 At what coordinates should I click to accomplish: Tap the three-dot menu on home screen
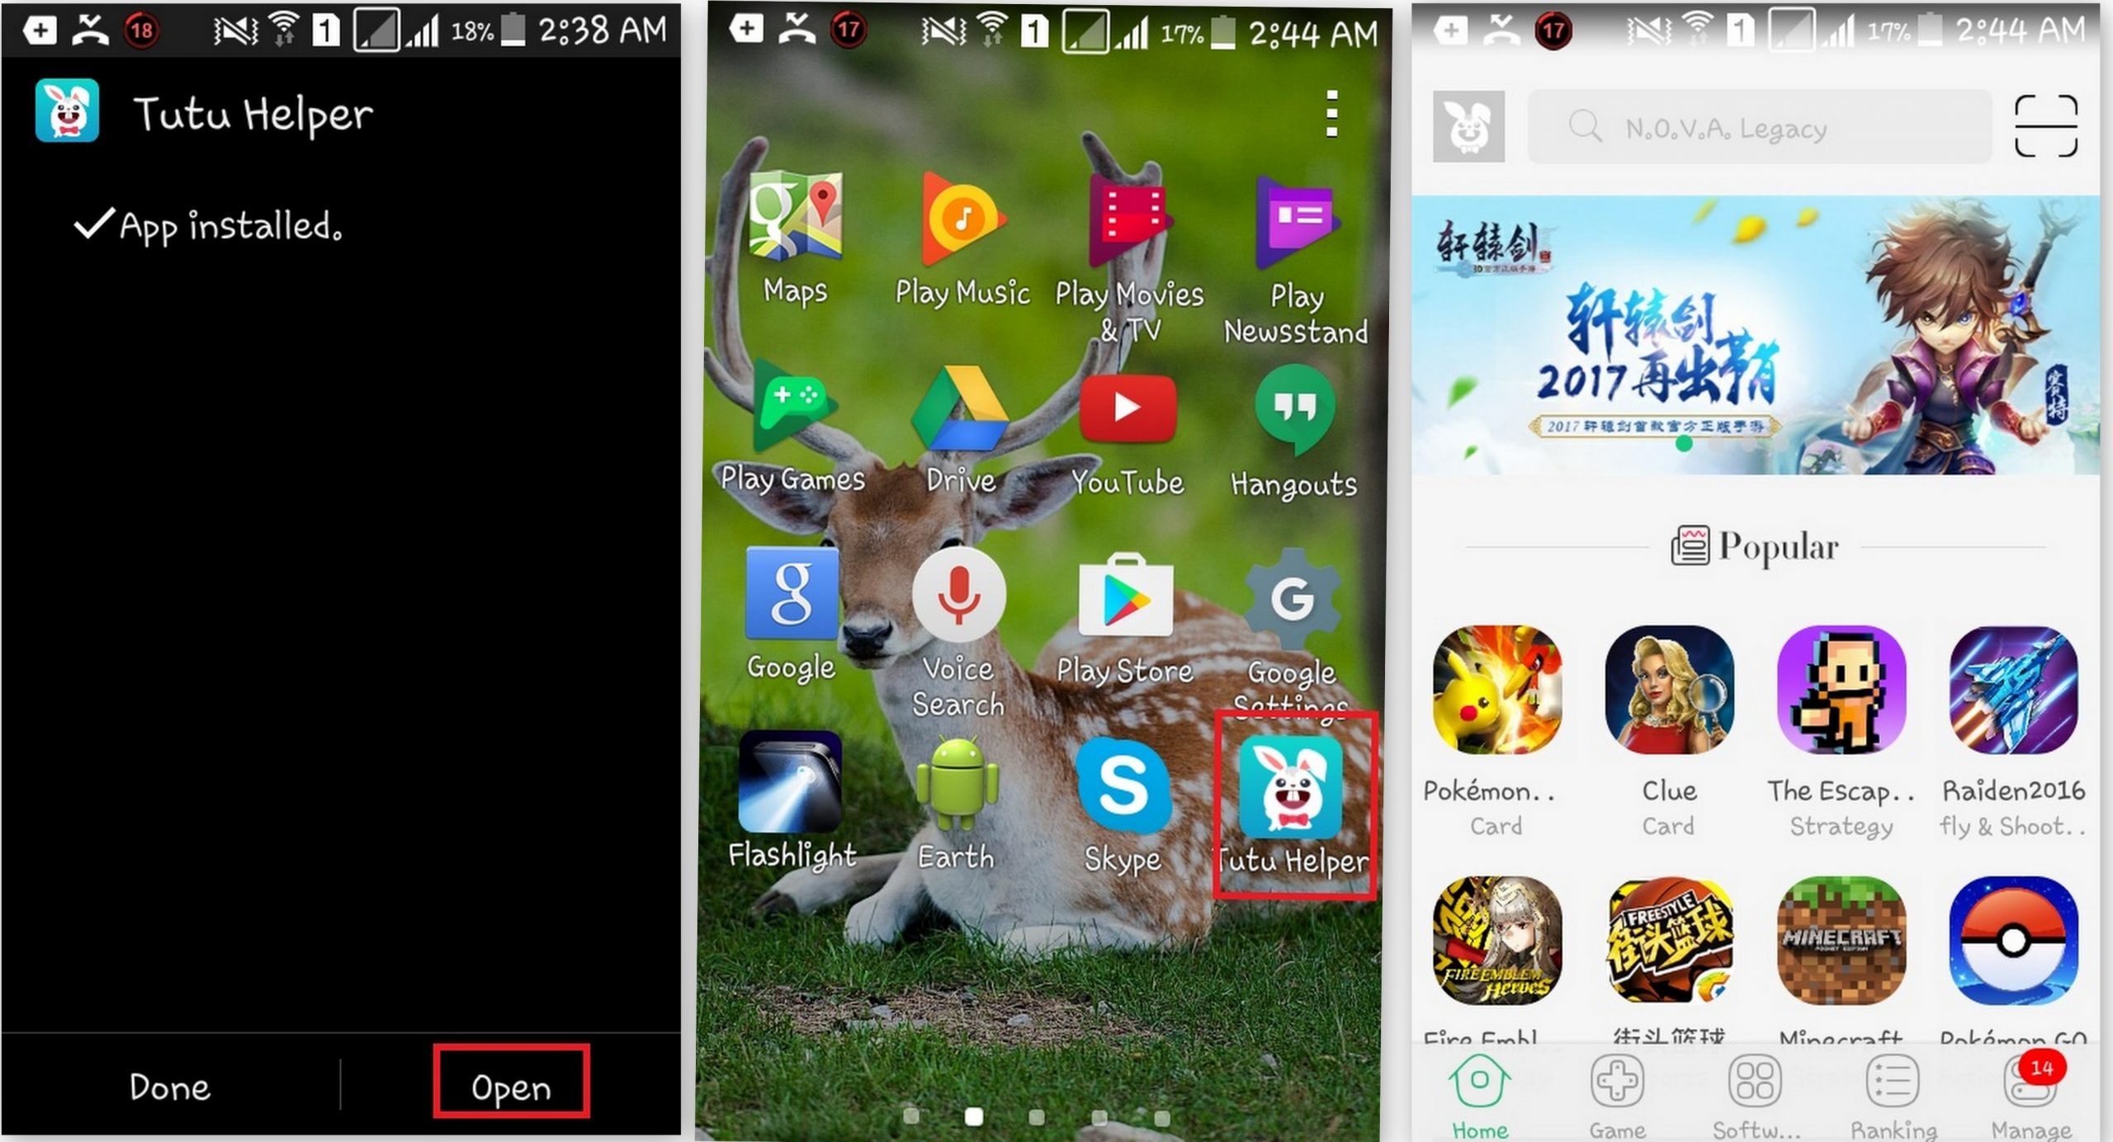pos(1331,111)
